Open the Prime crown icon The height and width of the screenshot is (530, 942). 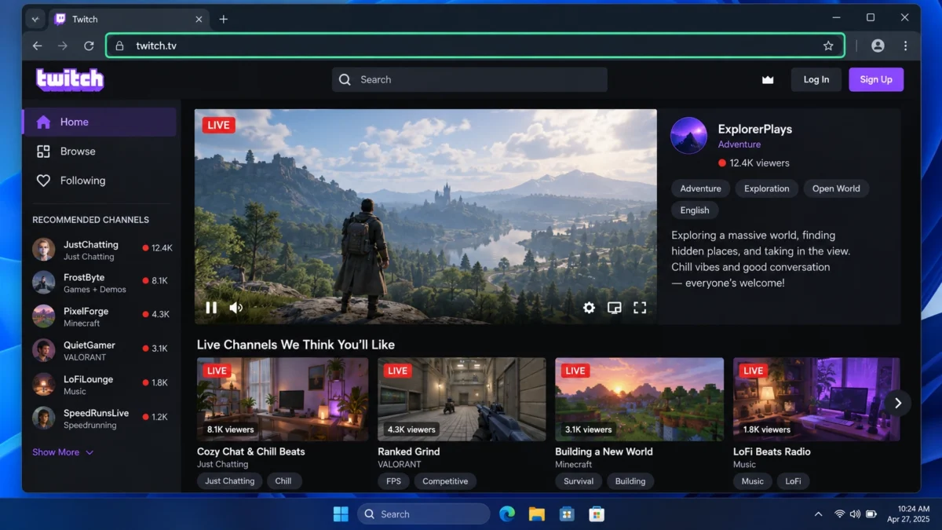tap(768, 79)
